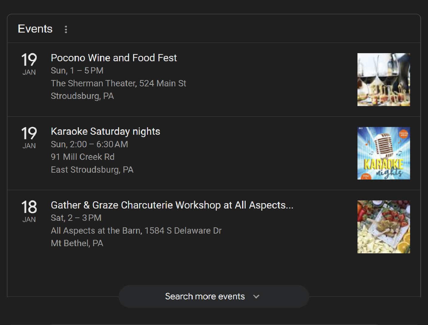The width and height of the screenshot is (428, 325).
Task: Click chevron arrow beside Search more events
Action: point(256,297)
